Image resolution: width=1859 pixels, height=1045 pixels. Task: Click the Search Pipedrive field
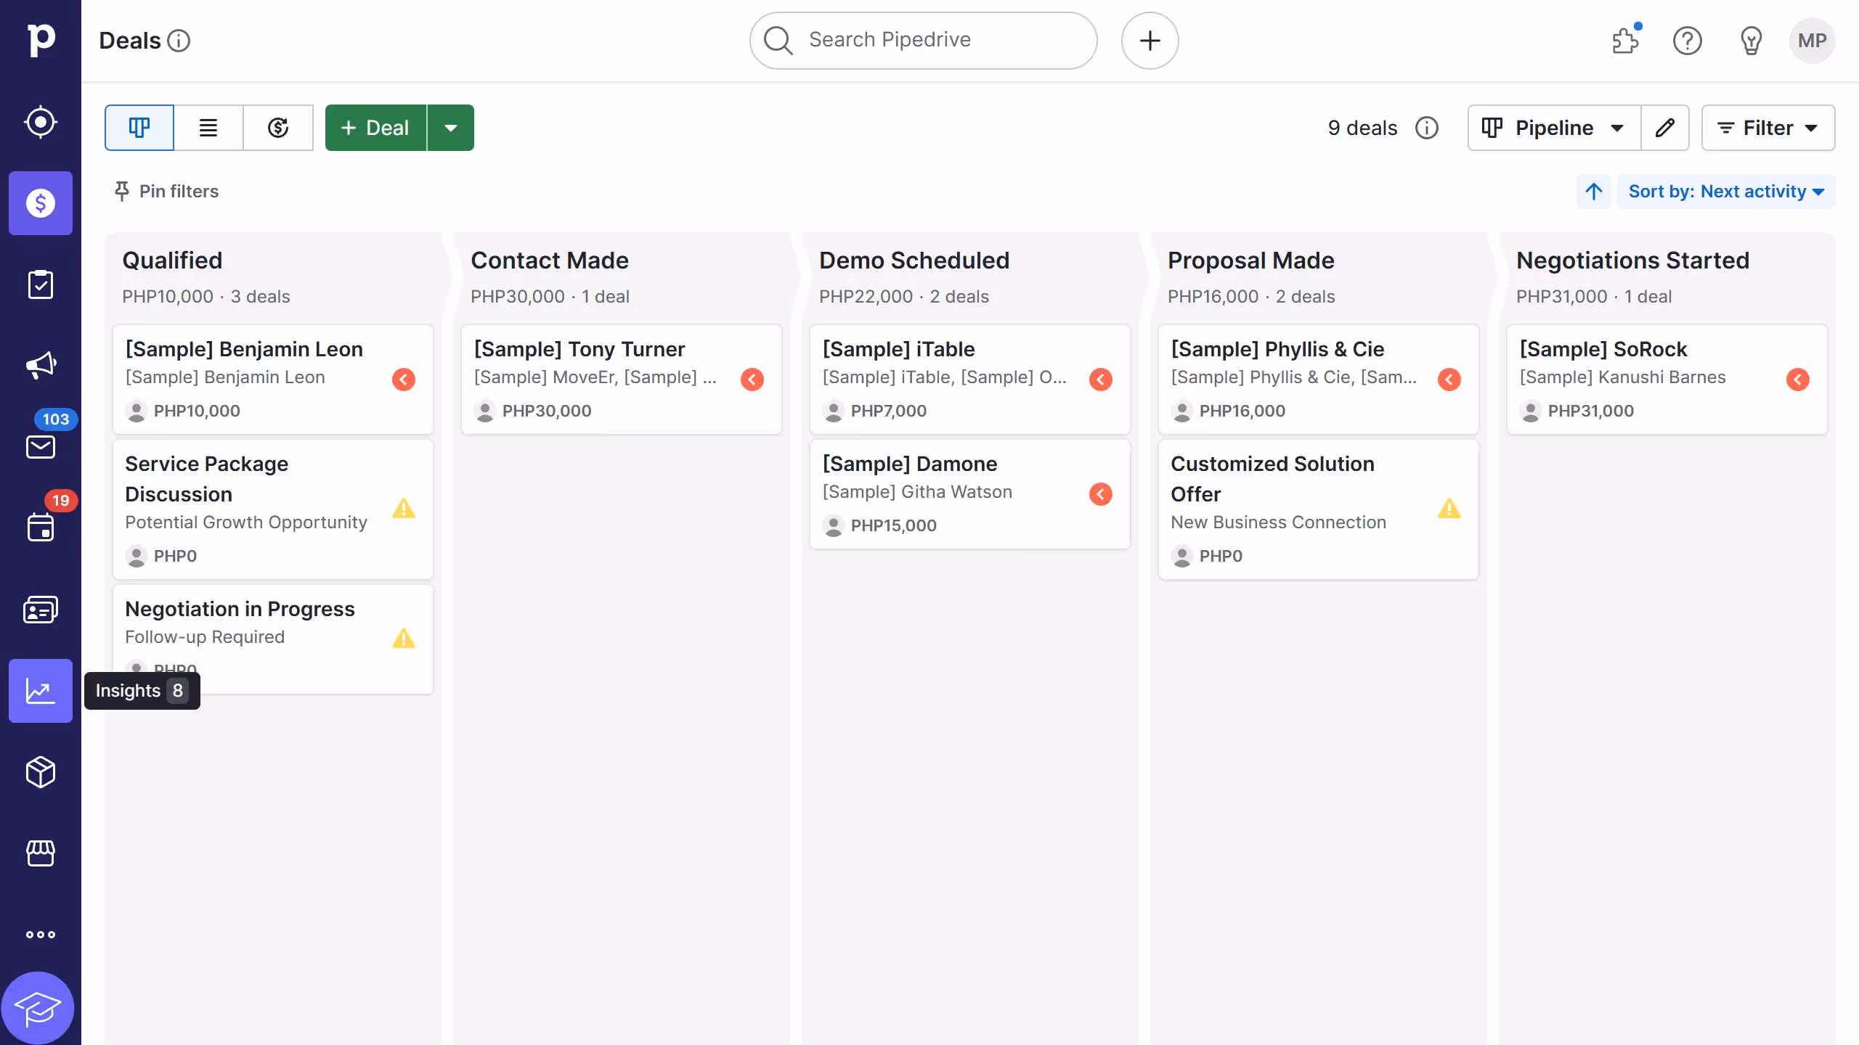pyautogui.click(x=922, y=40)
